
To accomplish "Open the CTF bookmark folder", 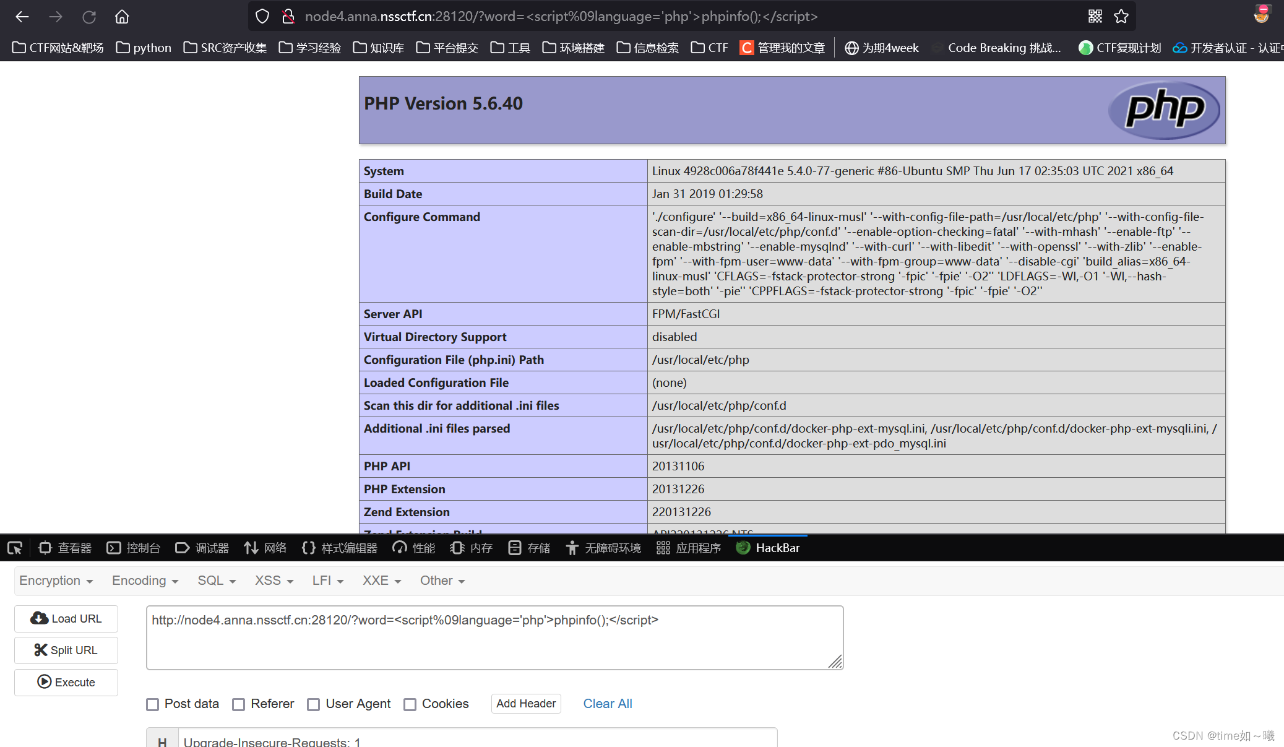I will click(x=710, y=48).
